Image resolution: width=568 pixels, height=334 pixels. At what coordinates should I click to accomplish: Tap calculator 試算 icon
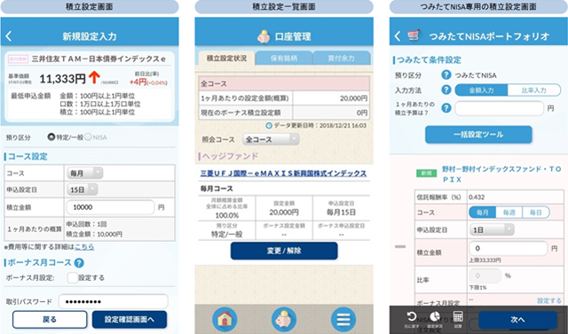[x=458, y=319]
